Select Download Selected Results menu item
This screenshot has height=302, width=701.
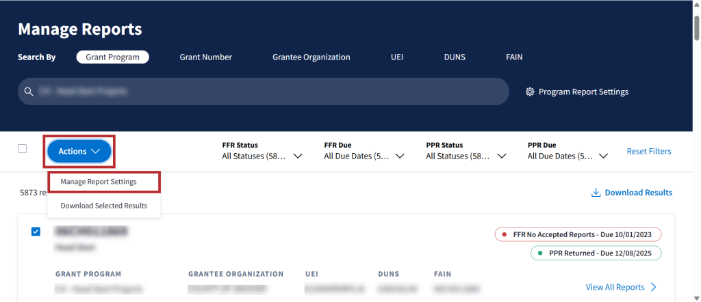coord(103,206)
